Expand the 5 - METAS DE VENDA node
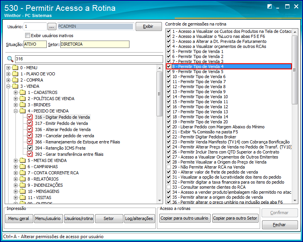Image resolution: width=303 pixels, height=242 pixels. point(15,161)
